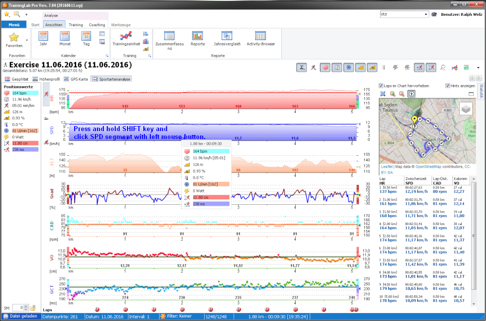
Task: Maximize the map panel window icon
Action: [x=471, y=93]
